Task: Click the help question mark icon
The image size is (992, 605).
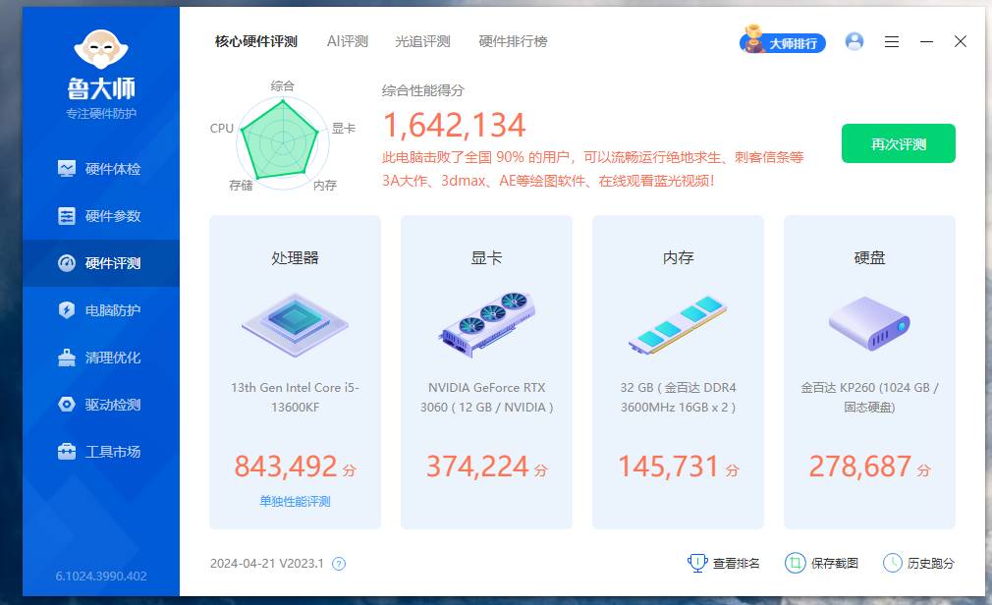Action: point(339,564)
